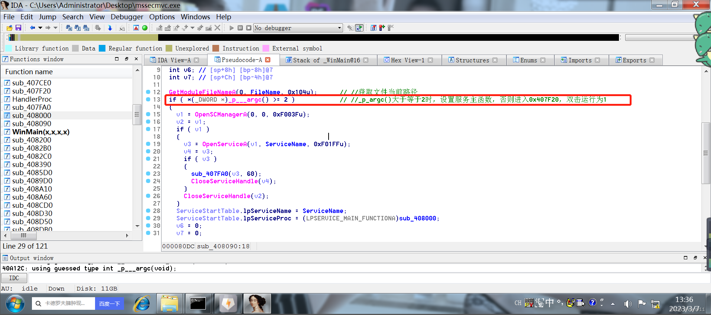
Task: Save database with the floppy disk icon
Action: point(18,28)
